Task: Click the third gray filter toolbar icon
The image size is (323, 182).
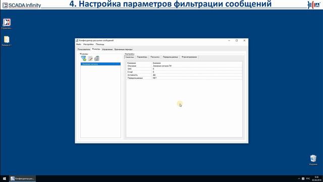Action: pyautogui.click(x=97, y=59)
